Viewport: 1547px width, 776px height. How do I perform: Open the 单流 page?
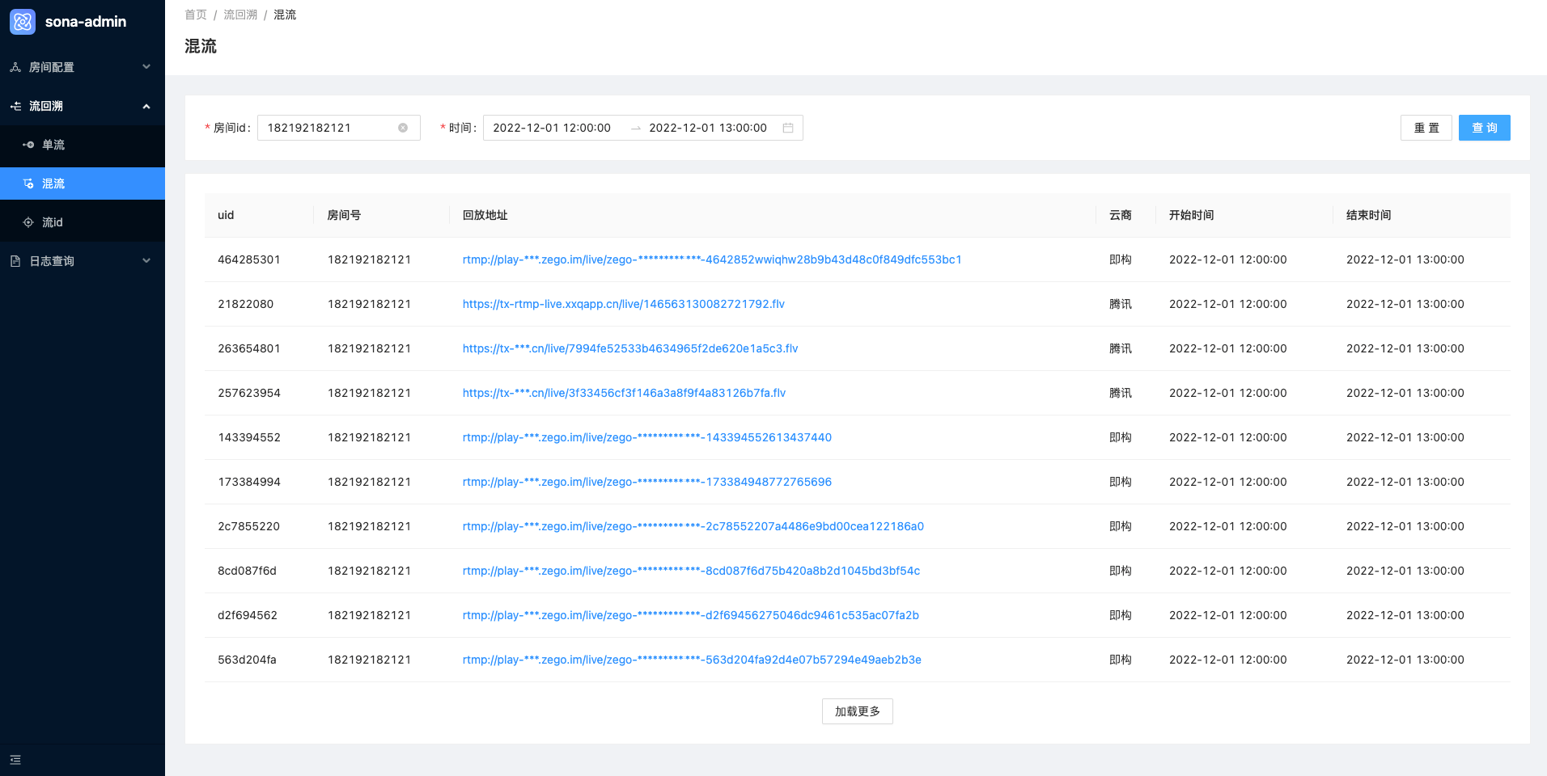tap(83, 145)
